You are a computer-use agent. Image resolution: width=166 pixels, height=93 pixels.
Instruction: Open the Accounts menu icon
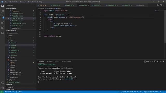coord(3,83)
